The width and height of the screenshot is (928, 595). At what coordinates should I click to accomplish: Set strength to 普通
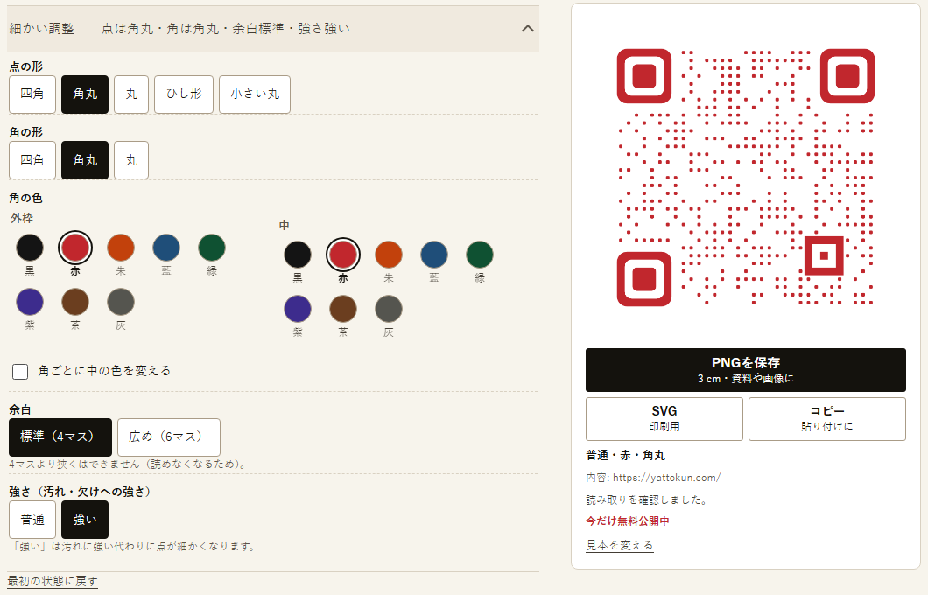[x=32, y=519]
